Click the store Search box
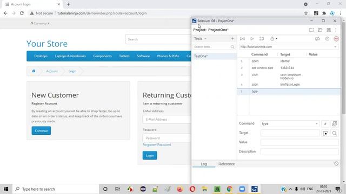The image size is (346, 194). tap(158, 39)
